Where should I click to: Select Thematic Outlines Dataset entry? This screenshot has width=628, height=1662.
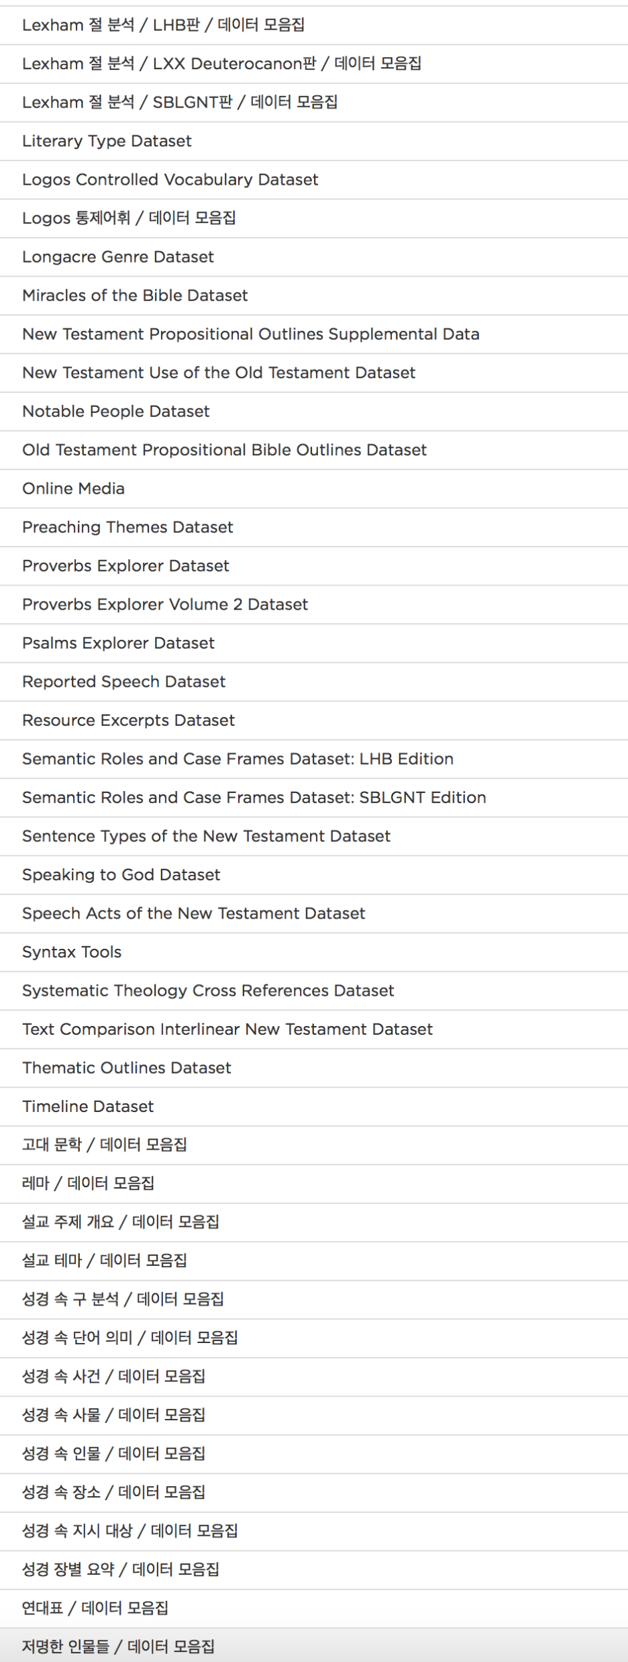314,1068
